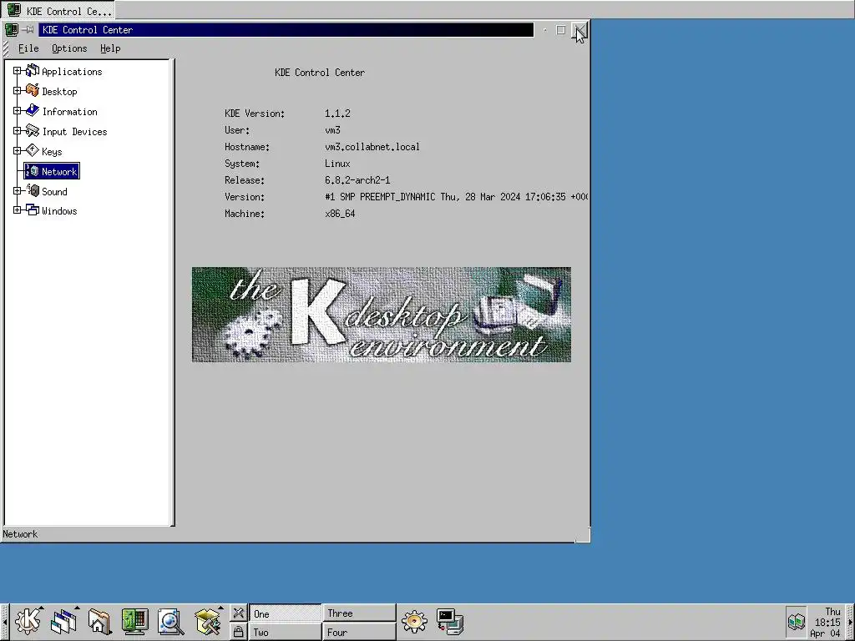The width and height of the screenshot is (855, 641).
Task: Click the Information category icon in the tree
Action: [33, 111]
